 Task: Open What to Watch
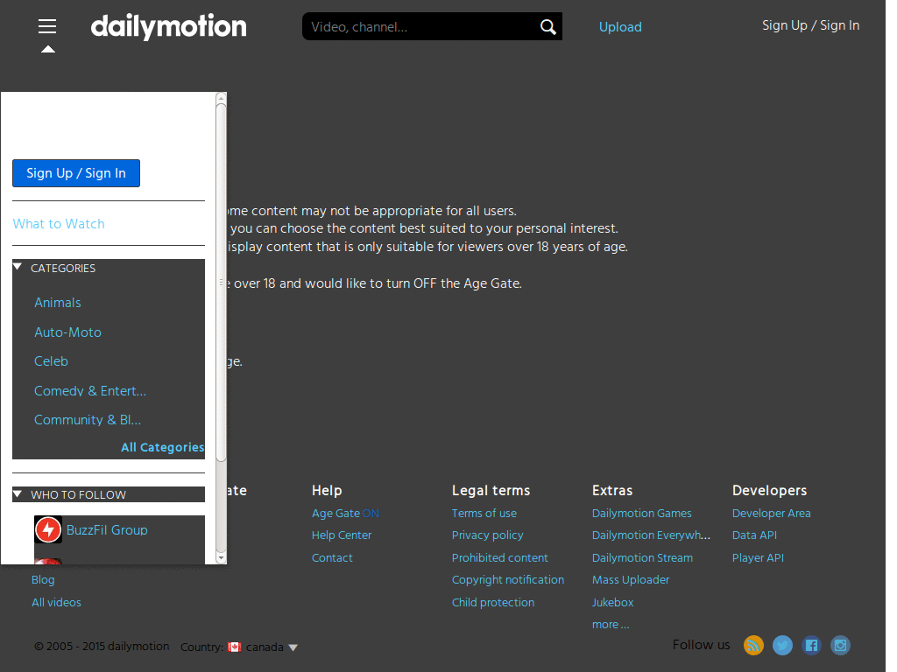pyautogui.click(x=59, y=223)
